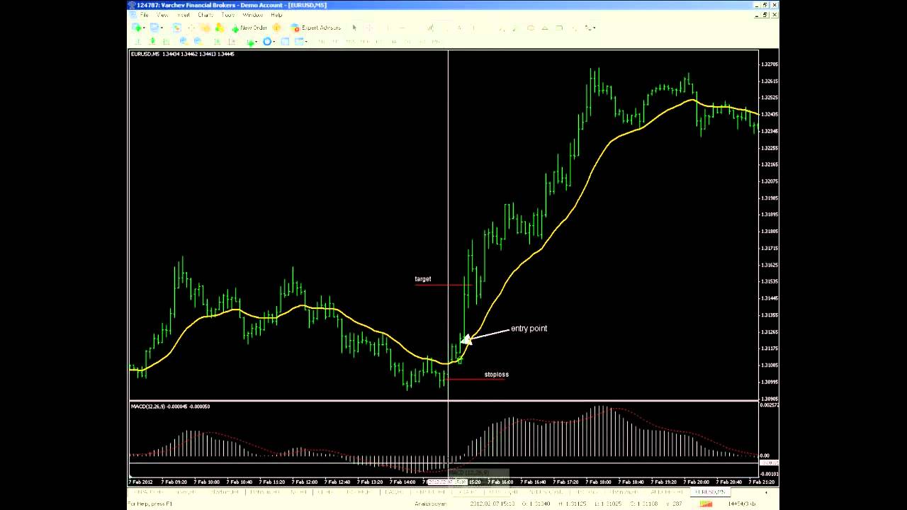The height and width of the screenshot is (510, 907).
Task: Expand the New Chart dropdown arrow
Action: 145,28
